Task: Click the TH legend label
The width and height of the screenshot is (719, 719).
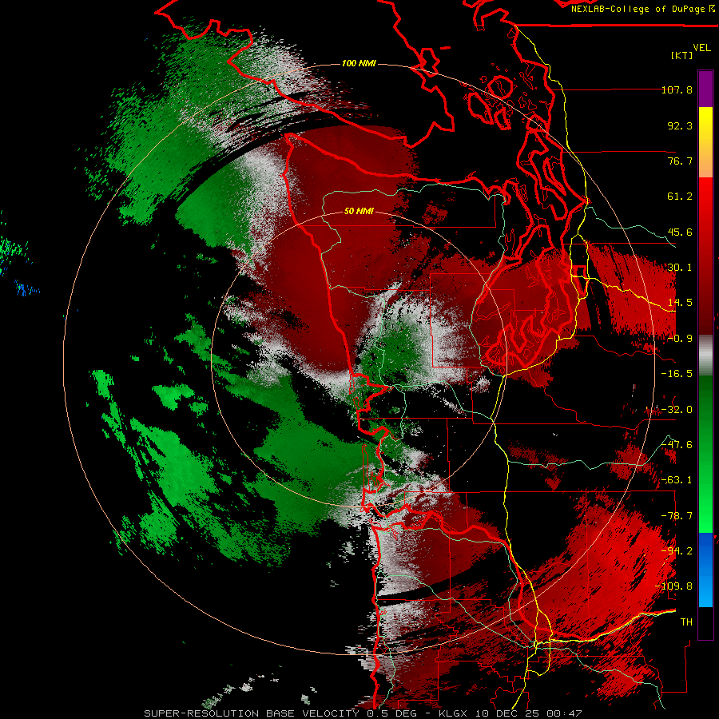Action: [686, 622]
